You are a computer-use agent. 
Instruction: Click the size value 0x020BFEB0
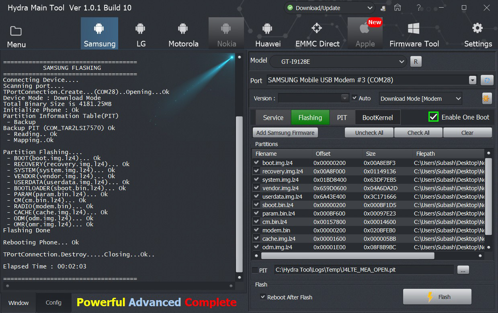point(379,230)
